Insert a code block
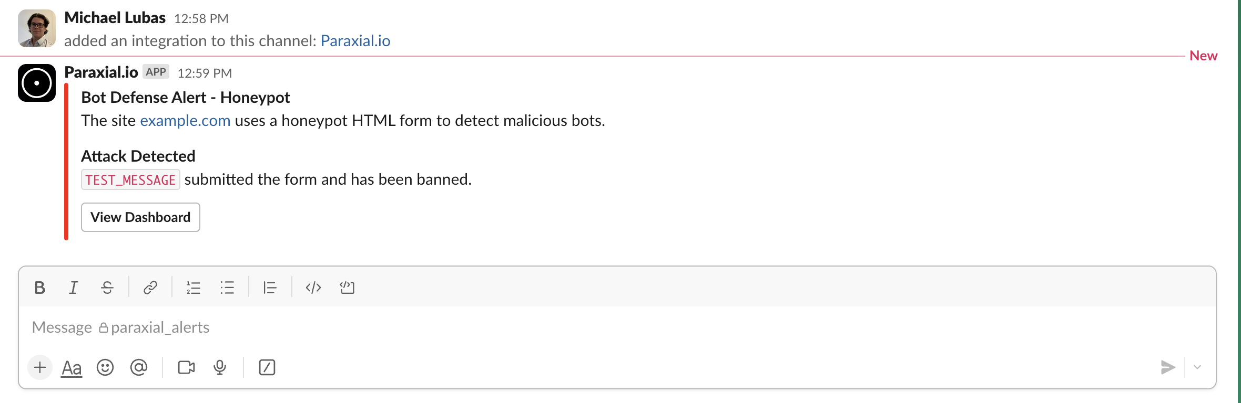Viewport: 1241px width, 403px height. [x=347, y=287]
